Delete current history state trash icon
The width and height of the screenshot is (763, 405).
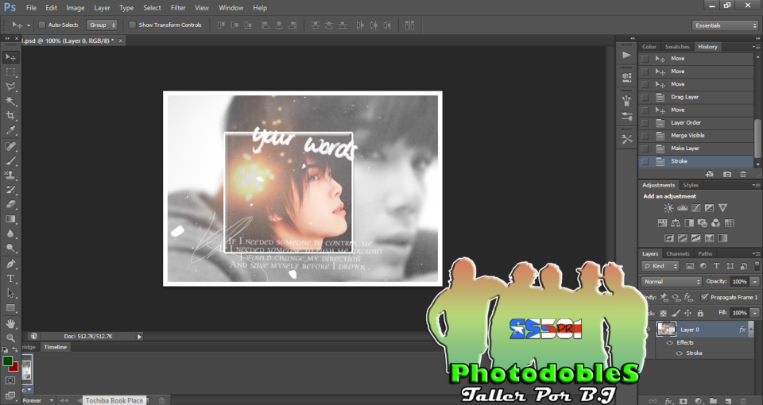(743, 174)
